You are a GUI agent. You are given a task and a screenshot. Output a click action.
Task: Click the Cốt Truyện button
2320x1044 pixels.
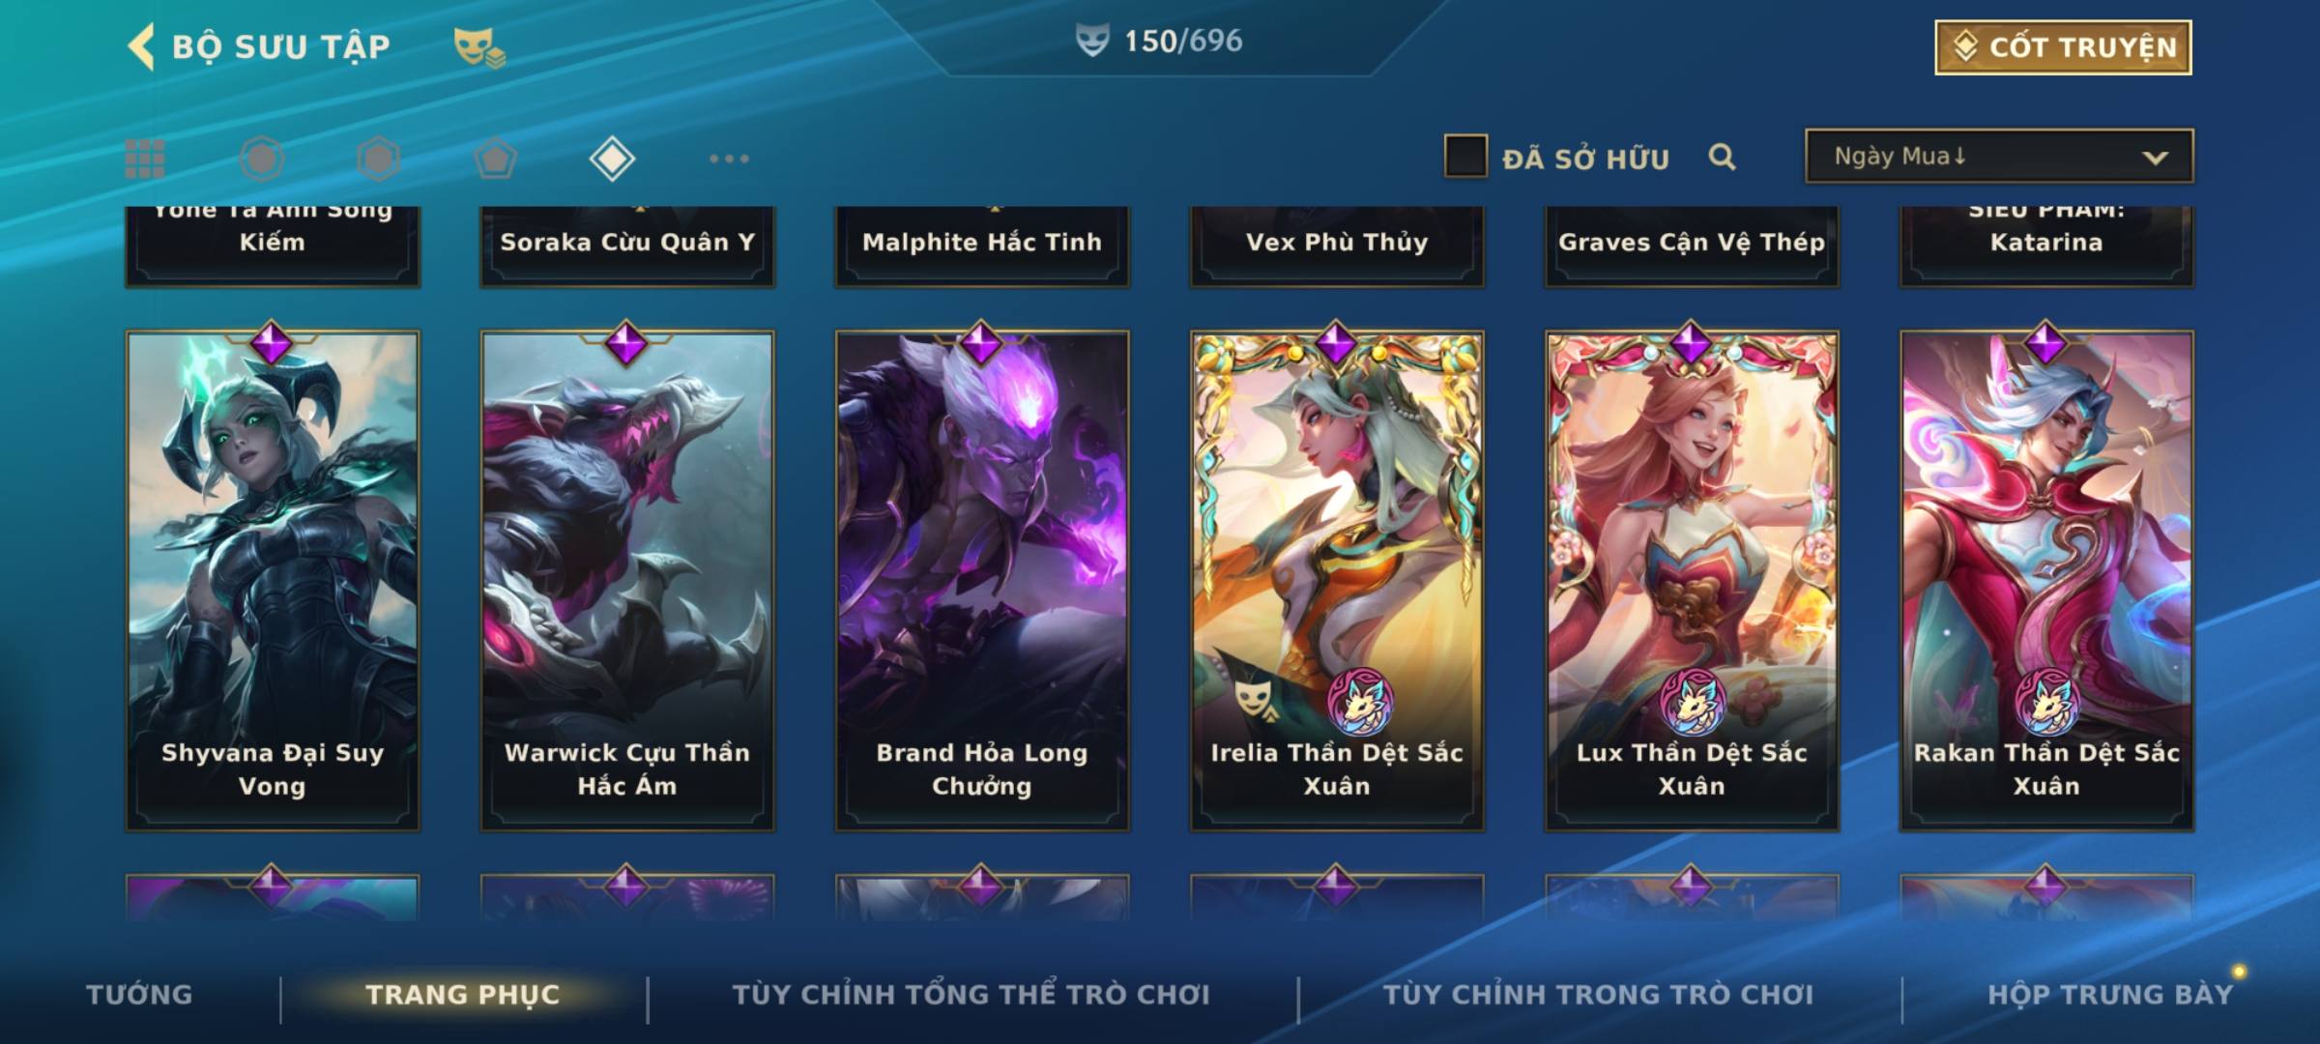(2063, 46)
